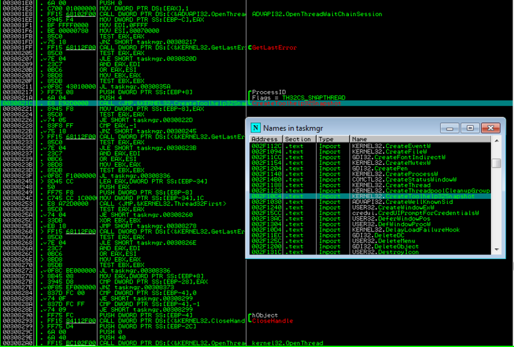The width and height of the screenshot is (514, 347).
Task: Select the highlighted KERNEL32.CreateToolhelp32Snapshot name row
Action: pos(370,196)
